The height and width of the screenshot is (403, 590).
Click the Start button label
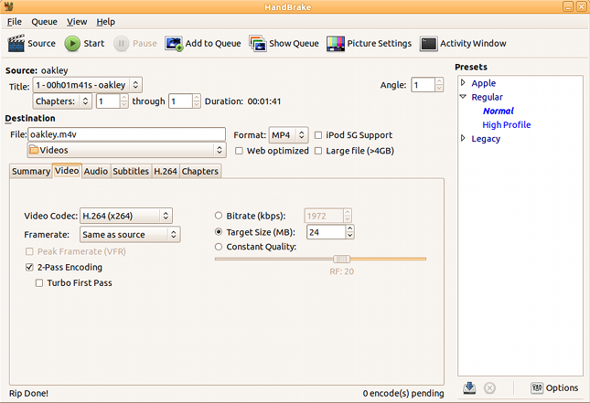(x=93, y=44)
